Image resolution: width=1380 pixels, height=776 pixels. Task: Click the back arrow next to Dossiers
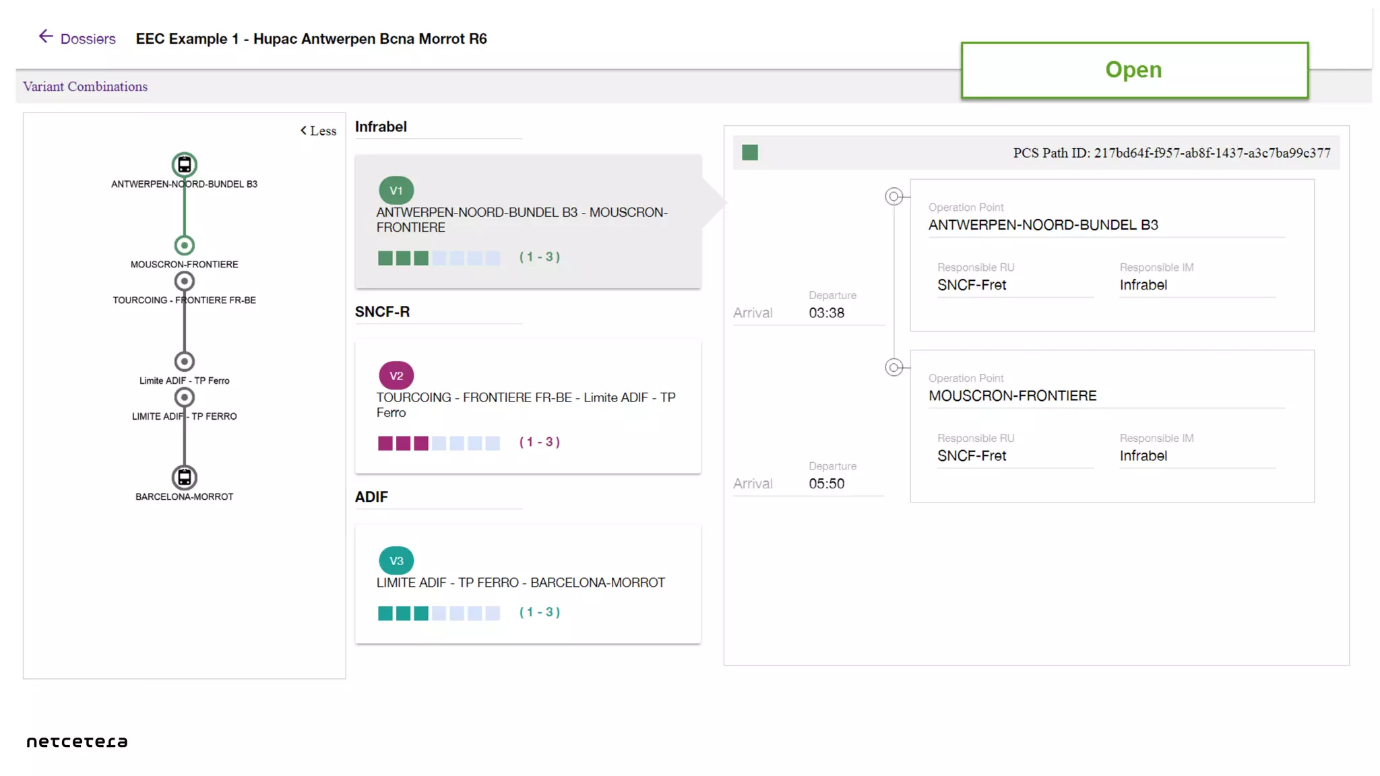45,36
